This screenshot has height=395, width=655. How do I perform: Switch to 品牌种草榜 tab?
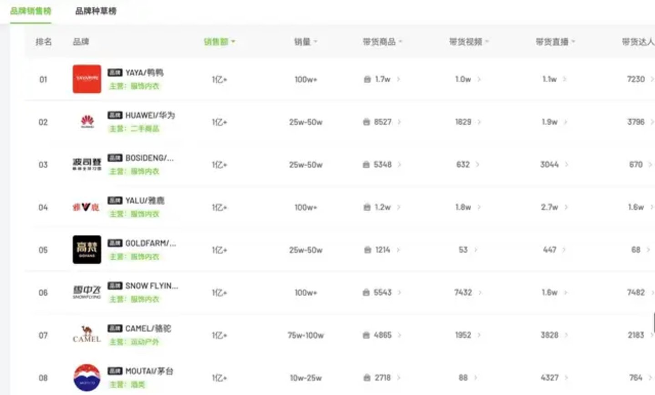click(x=96, y=11)
